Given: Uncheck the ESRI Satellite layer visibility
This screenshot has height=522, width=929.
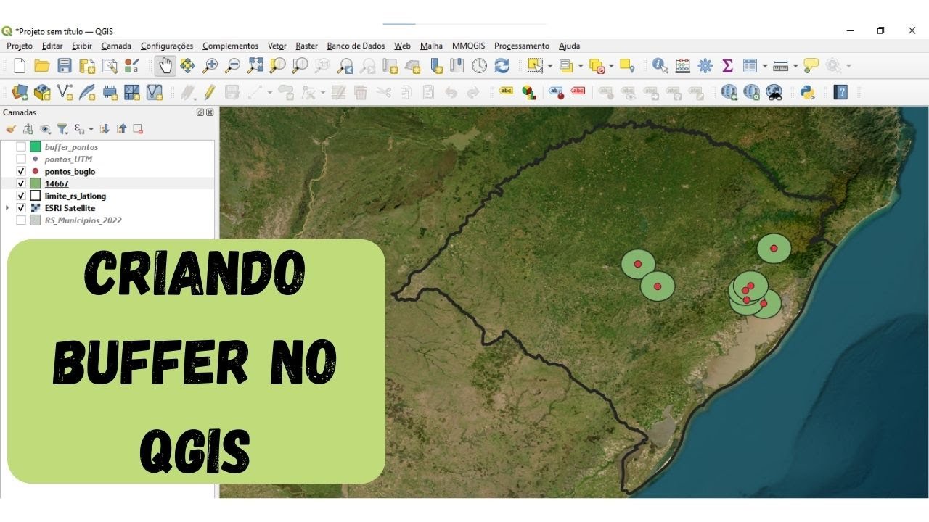Looking at the screenshot, I should pyautogui.click(x=21, y=208).
